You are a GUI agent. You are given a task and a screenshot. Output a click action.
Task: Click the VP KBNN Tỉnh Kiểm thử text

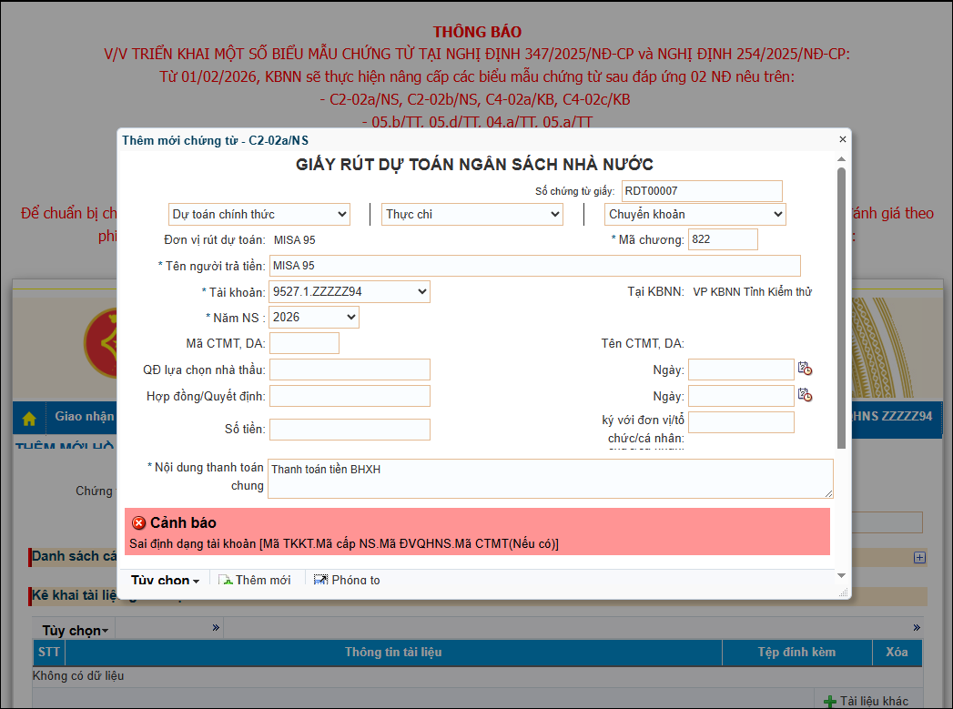[x=753, y=291]
